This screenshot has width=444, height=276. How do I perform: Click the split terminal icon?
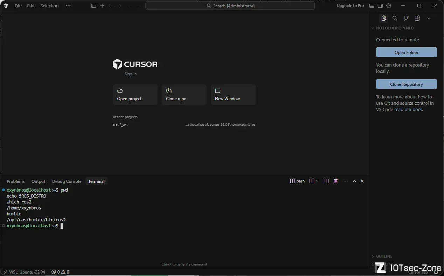(x=326, y=181)
